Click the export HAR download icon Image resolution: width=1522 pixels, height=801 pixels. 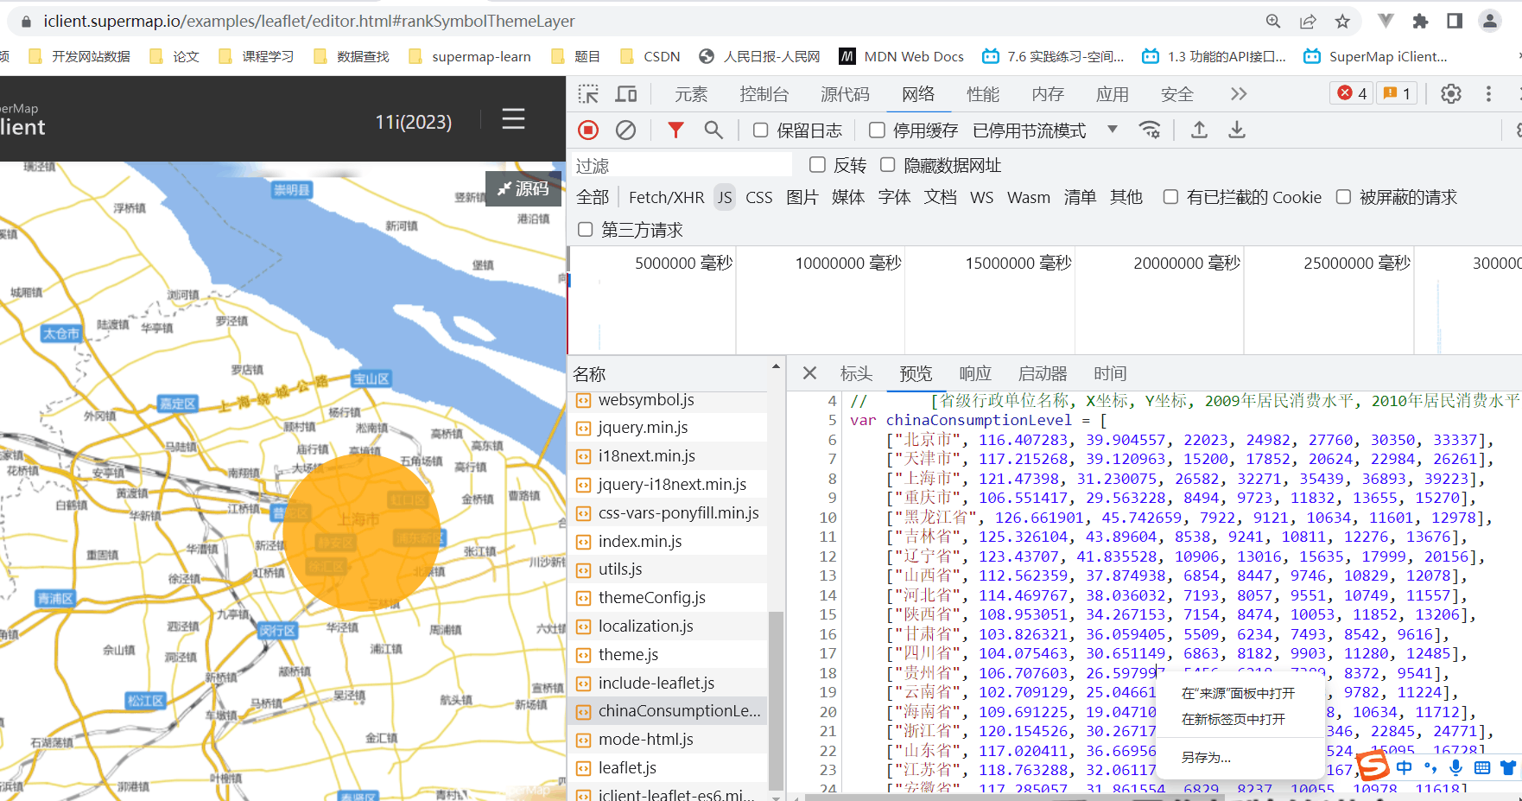pyautogui.click(x=1237, y=130)
